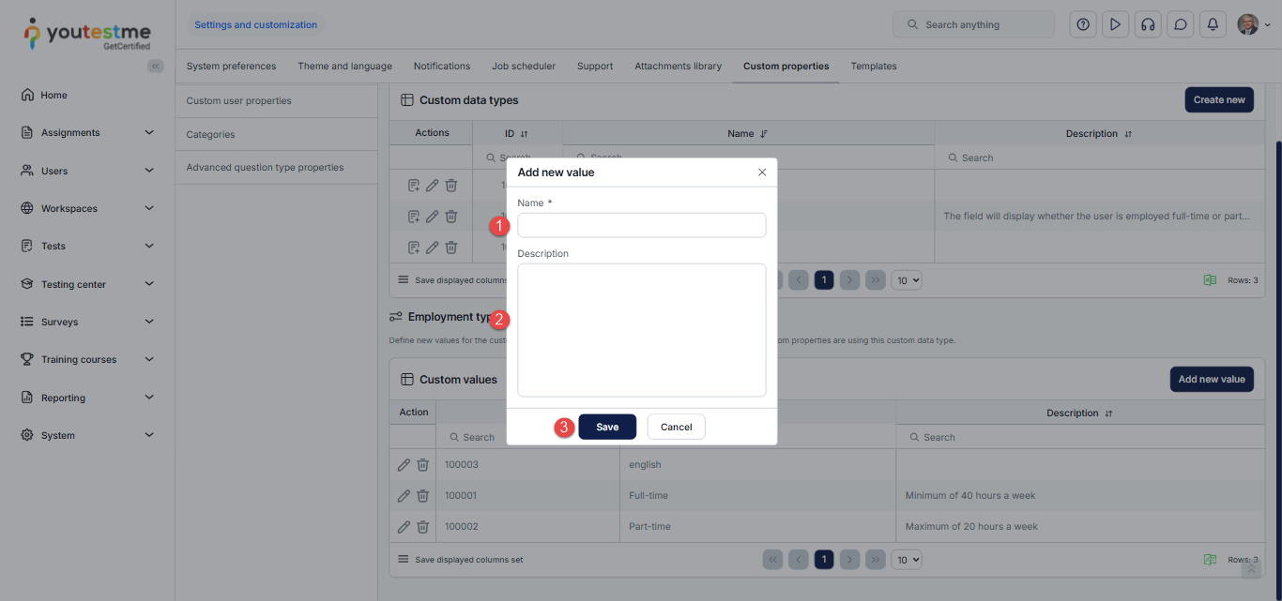Collapse the sidebar with the double-arrow icon
Image resolution: width=1282 pixels, height=601 pixels.
156,66
